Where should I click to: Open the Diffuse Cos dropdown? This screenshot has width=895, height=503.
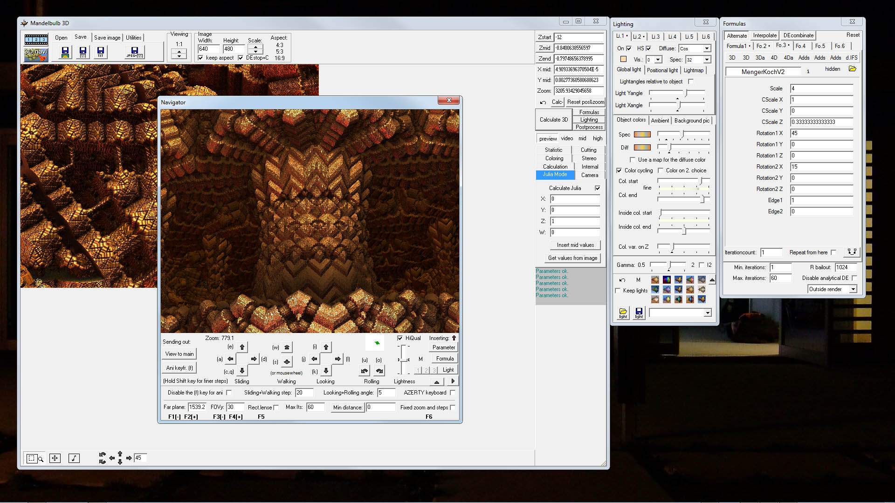point(707,48)
